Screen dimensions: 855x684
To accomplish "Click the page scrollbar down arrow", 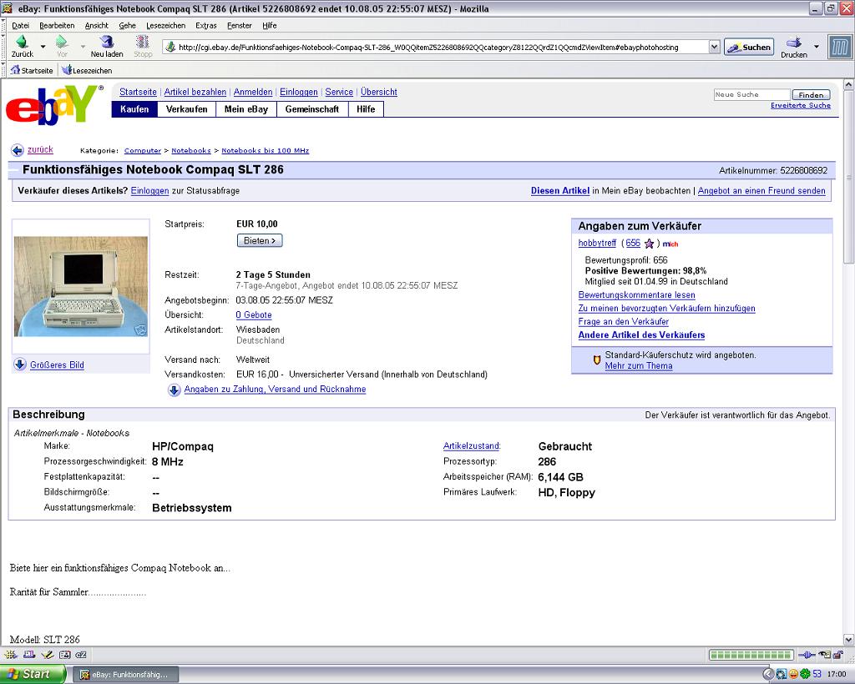I will [x=848, y=639].
